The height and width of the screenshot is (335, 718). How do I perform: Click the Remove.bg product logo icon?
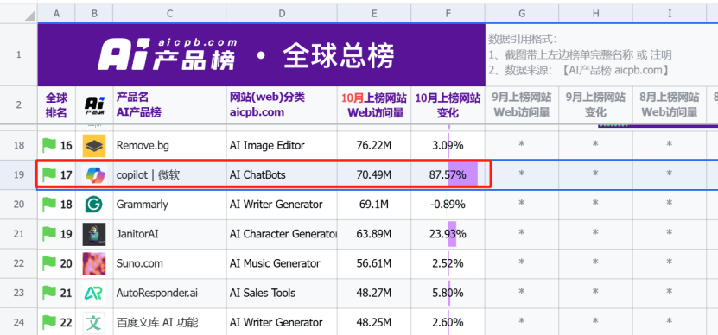tap(94, 146)
